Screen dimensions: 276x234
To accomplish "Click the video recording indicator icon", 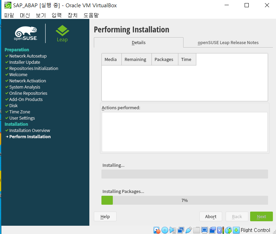I will pyautogui.click(x=213, y=230).
